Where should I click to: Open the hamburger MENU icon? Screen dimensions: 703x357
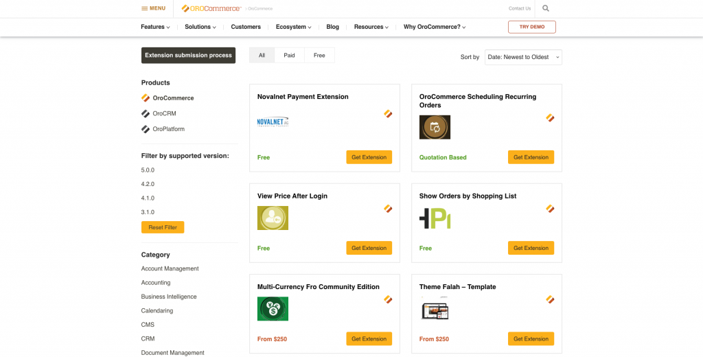144,8
